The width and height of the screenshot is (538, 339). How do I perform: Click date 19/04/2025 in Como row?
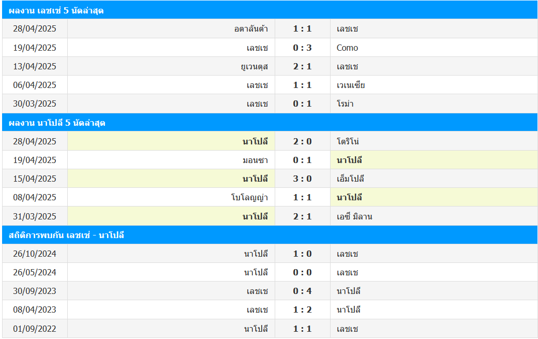[35, 48]
